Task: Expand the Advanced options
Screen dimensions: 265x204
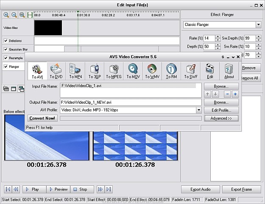Action: click(221, 118)
